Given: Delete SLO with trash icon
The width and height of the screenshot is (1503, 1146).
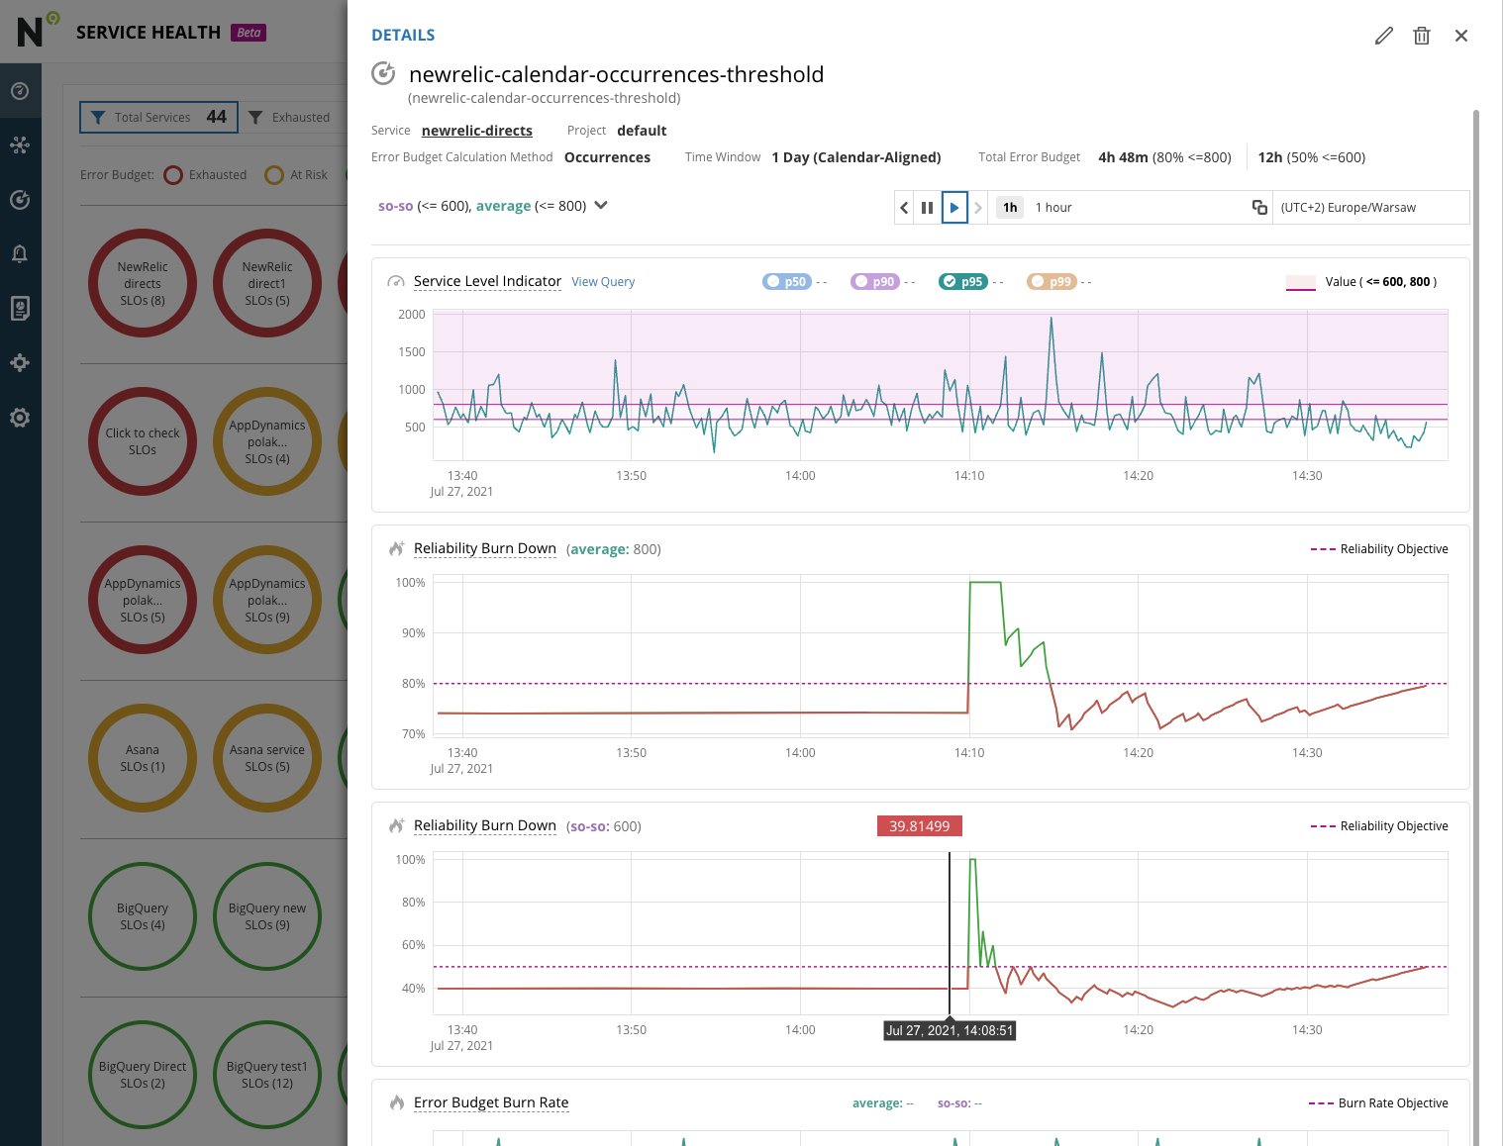Looking at the screenshot, I should click(1422, 36).
